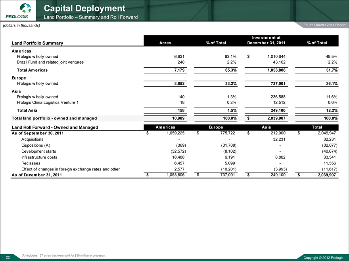This screenshot has height=261, width=349.
Task: Click the Infrastructure costs total 33,541
Action: [330, 157]
